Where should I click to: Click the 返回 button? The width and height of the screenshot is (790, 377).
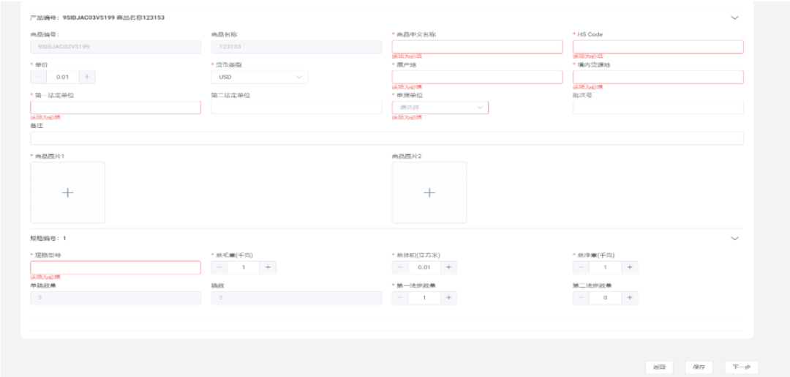click(658, 367)
